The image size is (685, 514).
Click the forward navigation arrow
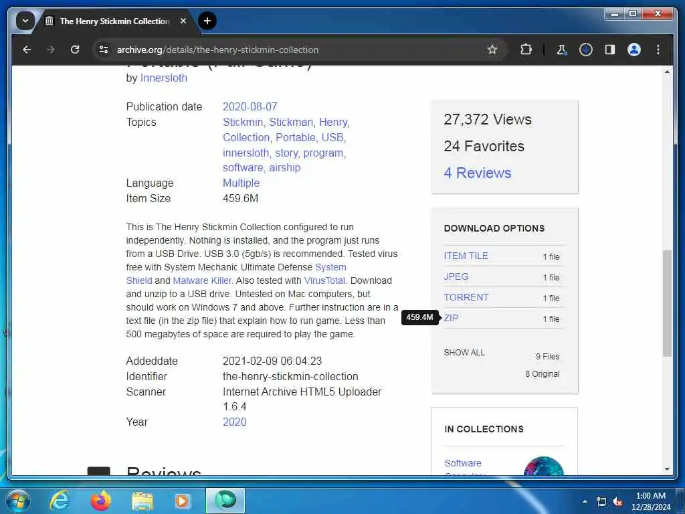(x=51, y=50)
